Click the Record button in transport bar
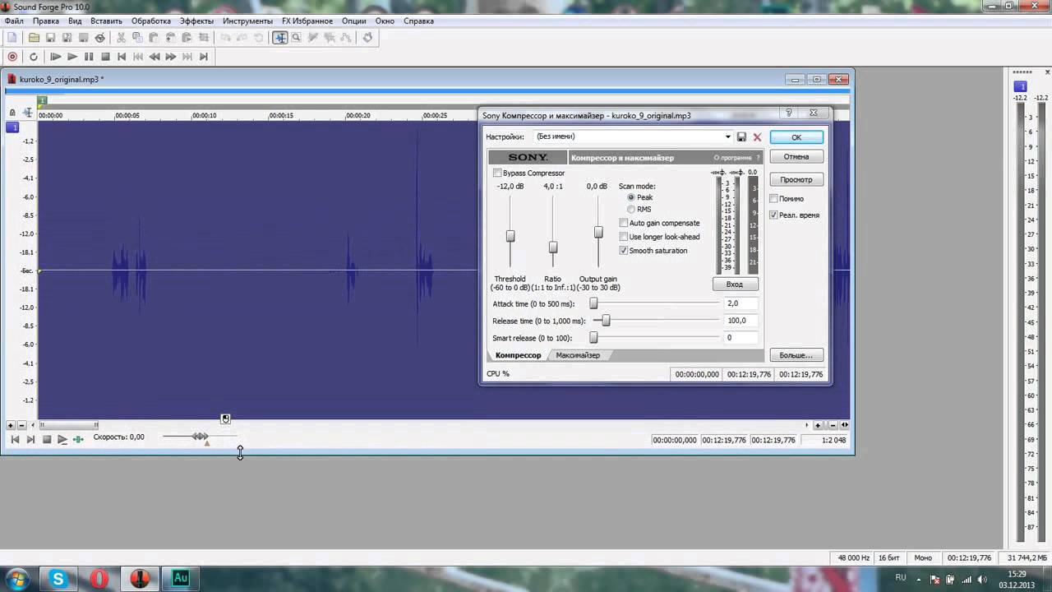This screenshot has height=592, width=1052. coord(12,57)
